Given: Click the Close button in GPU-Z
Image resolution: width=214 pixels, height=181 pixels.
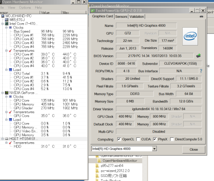Looking at the screenshot, I should (193, 149).
